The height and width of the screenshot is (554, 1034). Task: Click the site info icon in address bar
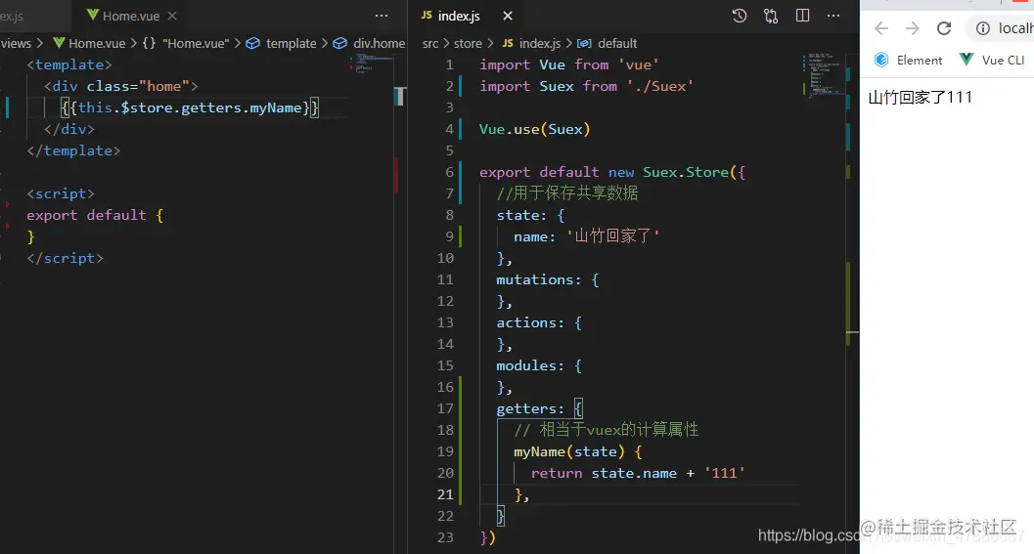coord(982,28)
